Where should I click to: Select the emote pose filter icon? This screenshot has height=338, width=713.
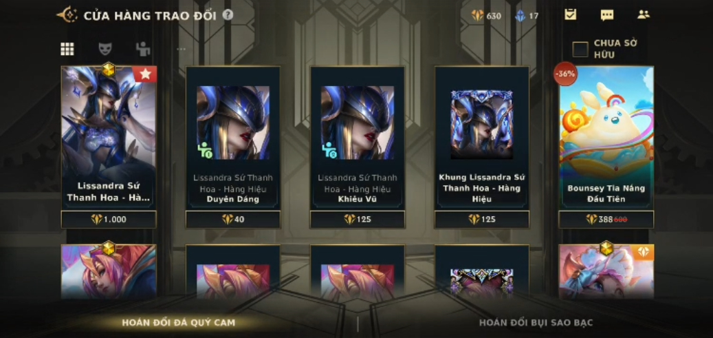(x=143, y=49)
